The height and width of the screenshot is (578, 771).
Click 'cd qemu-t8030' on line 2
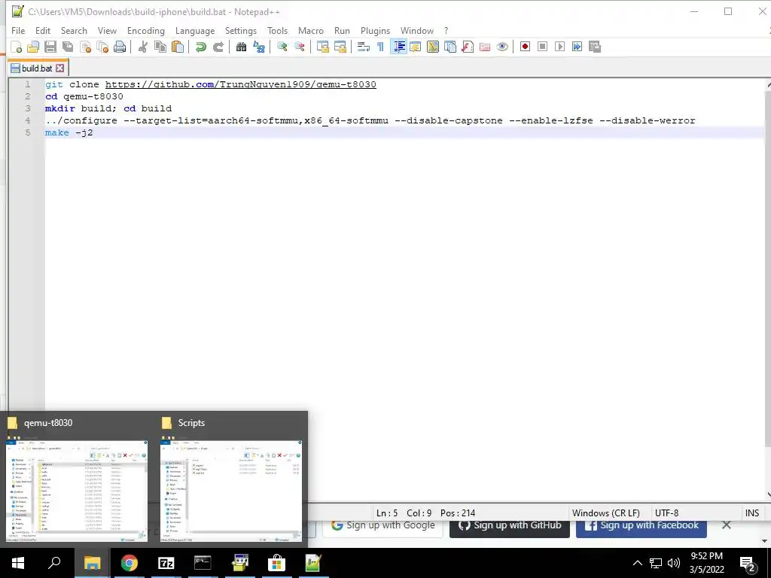(x=84, y=96)
